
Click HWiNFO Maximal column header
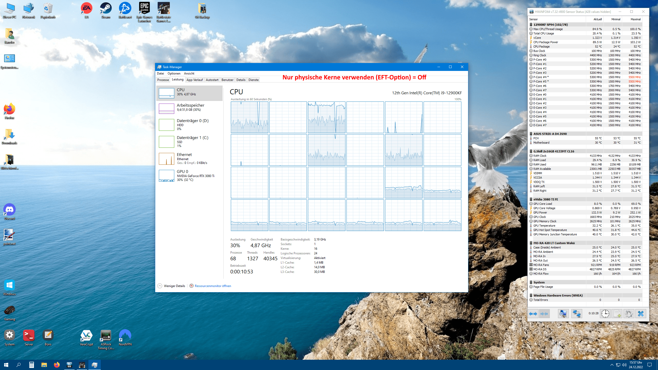pos(633,19)
